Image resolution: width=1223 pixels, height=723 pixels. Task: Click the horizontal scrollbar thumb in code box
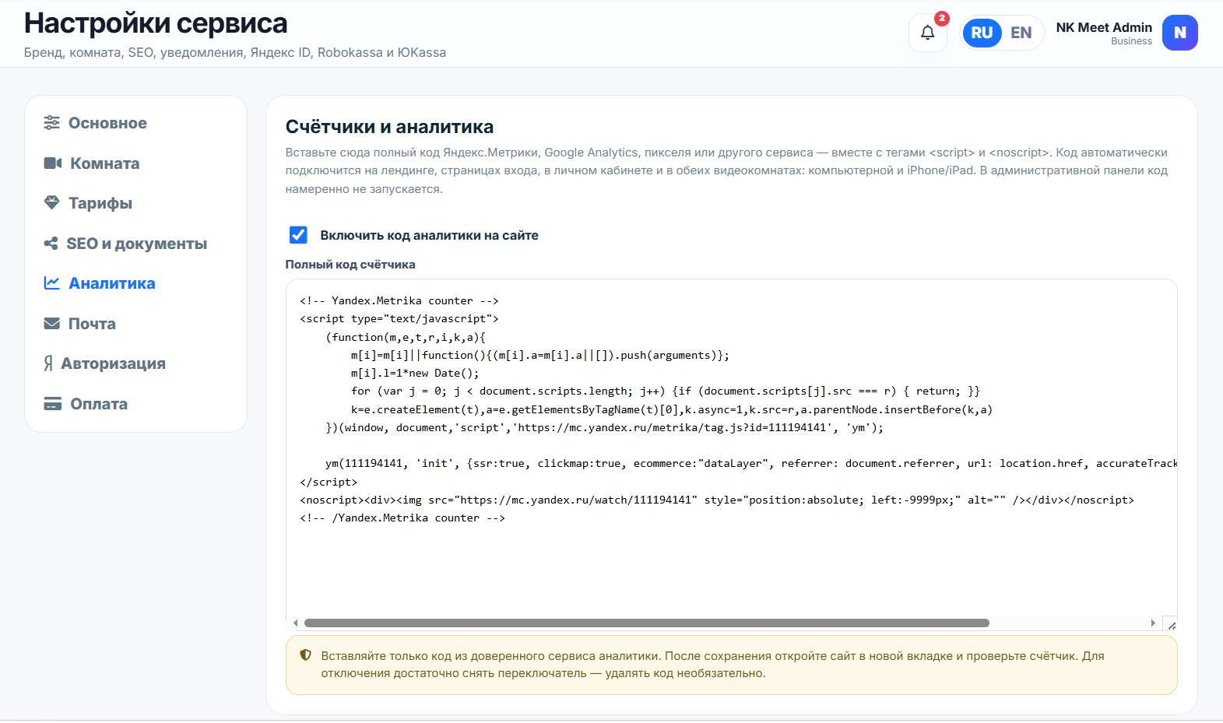tap(646, 623)
